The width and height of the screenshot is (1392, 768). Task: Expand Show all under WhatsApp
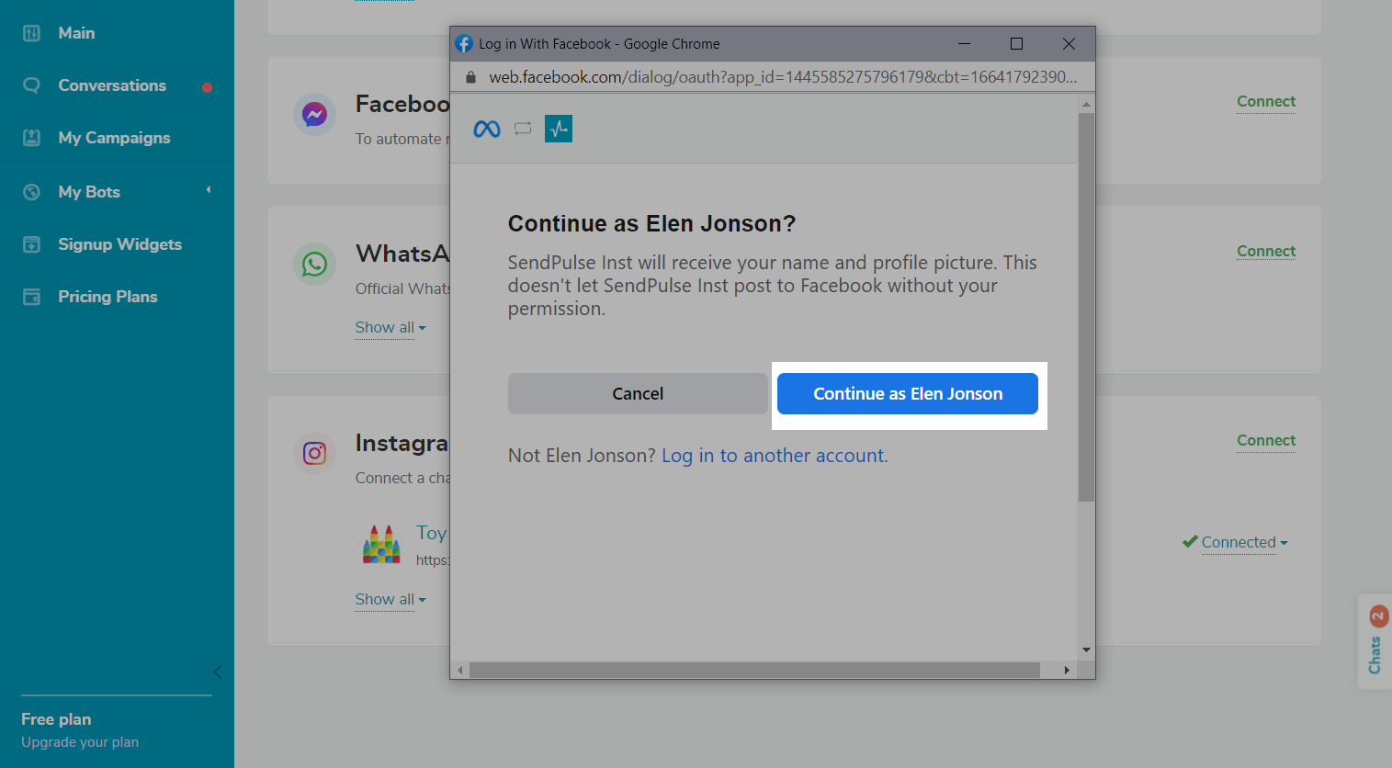(x=390, y=328)
